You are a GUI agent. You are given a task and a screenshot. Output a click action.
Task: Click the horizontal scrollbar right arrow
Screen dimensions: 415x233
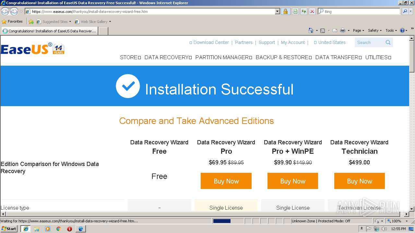point(407,214)
